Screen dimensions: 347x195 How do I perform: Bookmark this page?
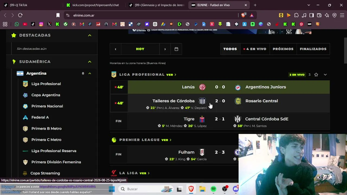click(58, 15)
